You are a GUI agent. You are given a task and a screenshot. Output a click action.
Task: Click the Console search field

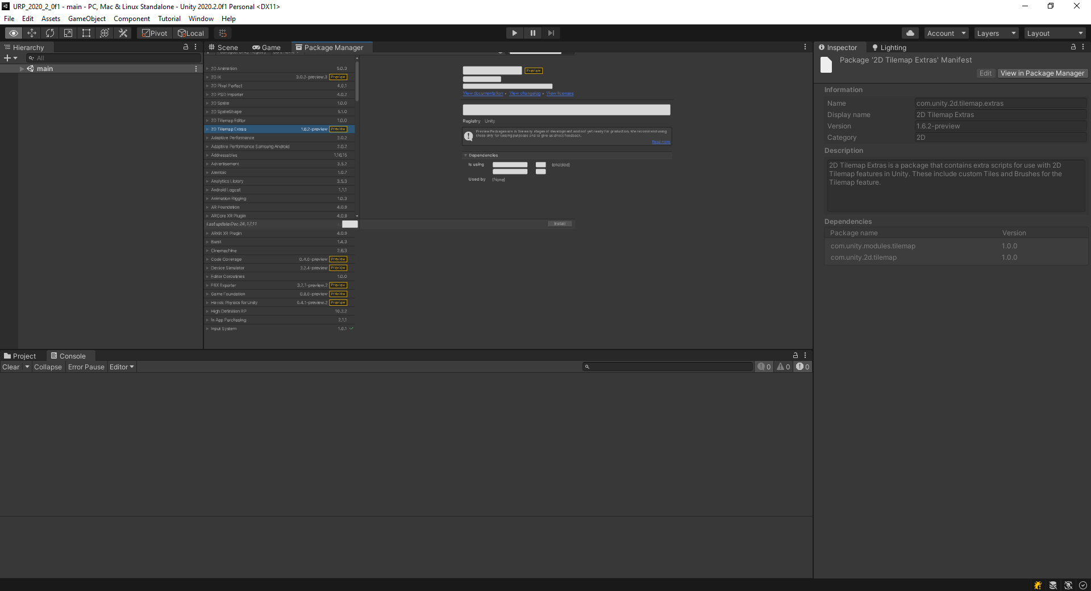coord(668,367)
